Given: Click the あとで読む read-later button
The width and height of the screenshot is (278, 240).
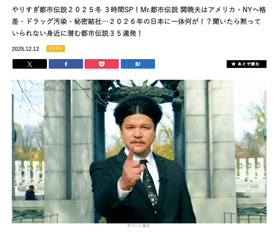Looking at the screenshot, I should tap(247, 64).
